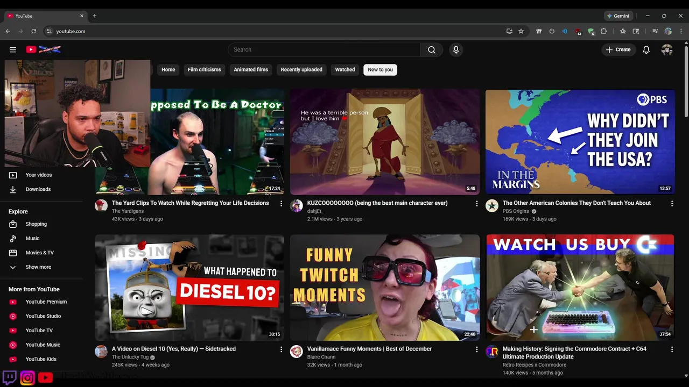Image resolution: width=689 pixels, height=387 pixels.
Task: Click The Yardigans channel avatar
Action: click(x=101, y=205)
